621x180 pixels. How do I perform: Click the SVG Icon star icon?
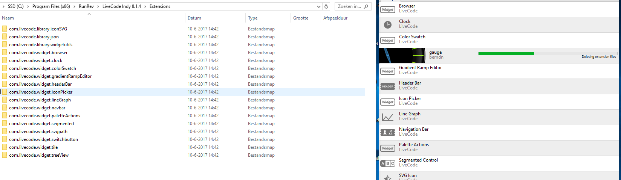pos(388,177)
